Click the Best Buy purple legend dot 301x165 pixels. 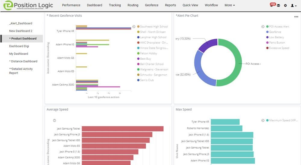(138, 59)
